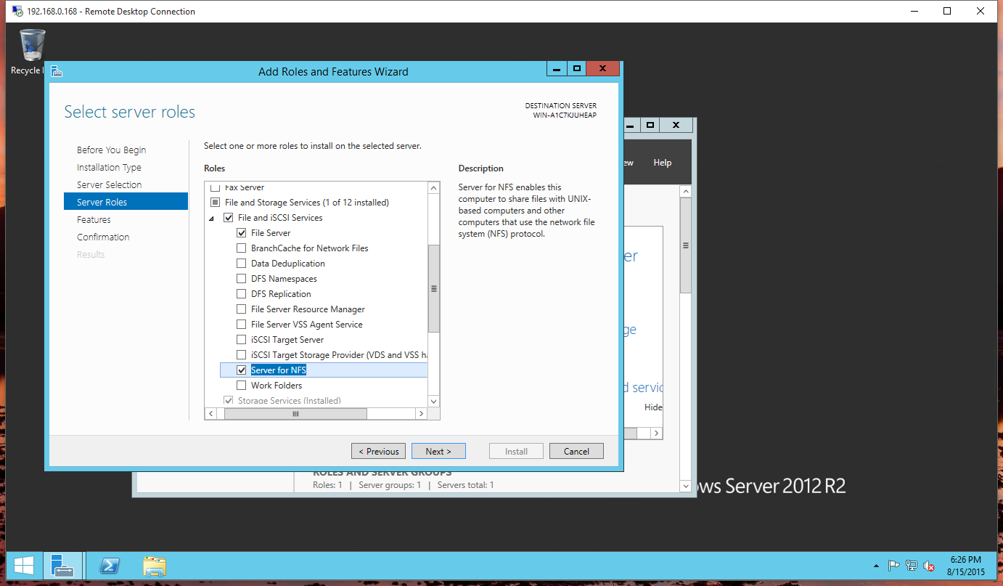Click the muted speaker tray icon
The height and width of the screenshot is (586, 1003).
point(928,566)
